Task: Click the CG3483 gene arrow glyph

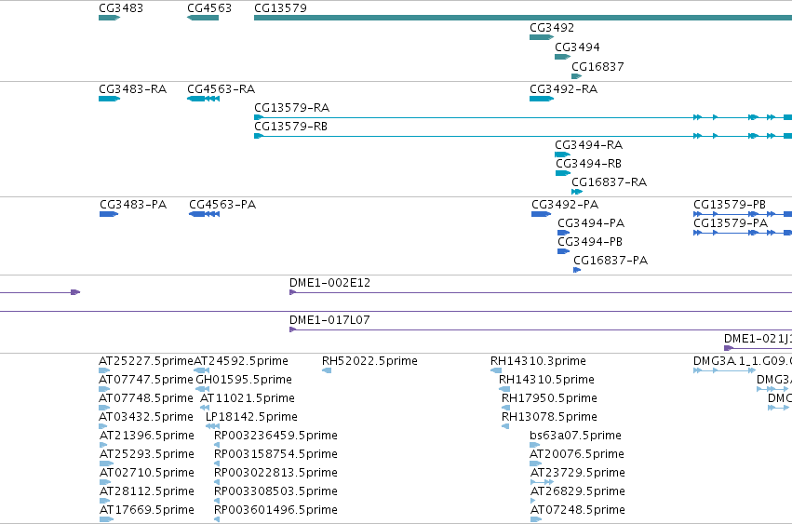Action: coord(109,18)
